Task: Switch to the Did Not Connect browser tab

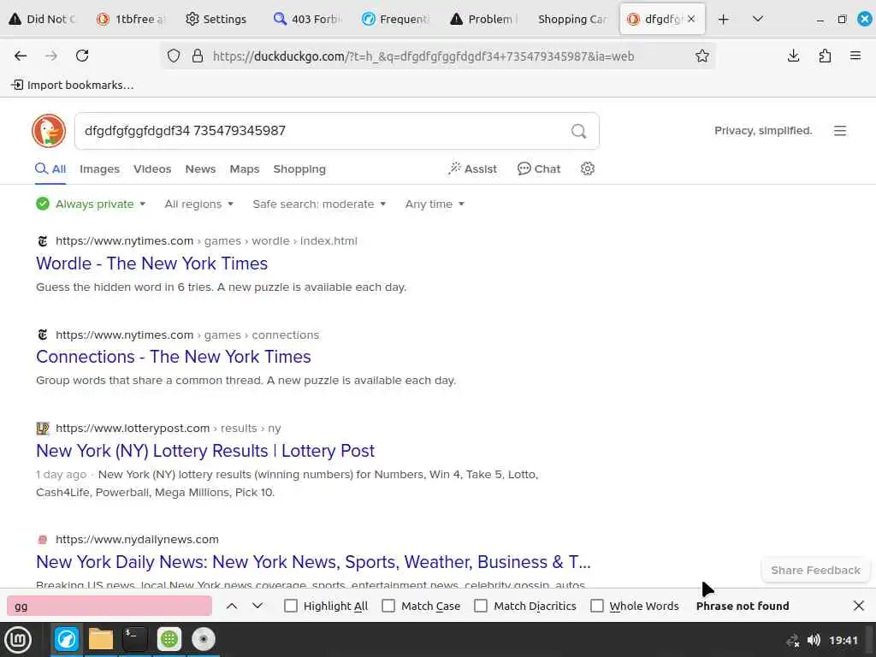Action: point(43,19)
